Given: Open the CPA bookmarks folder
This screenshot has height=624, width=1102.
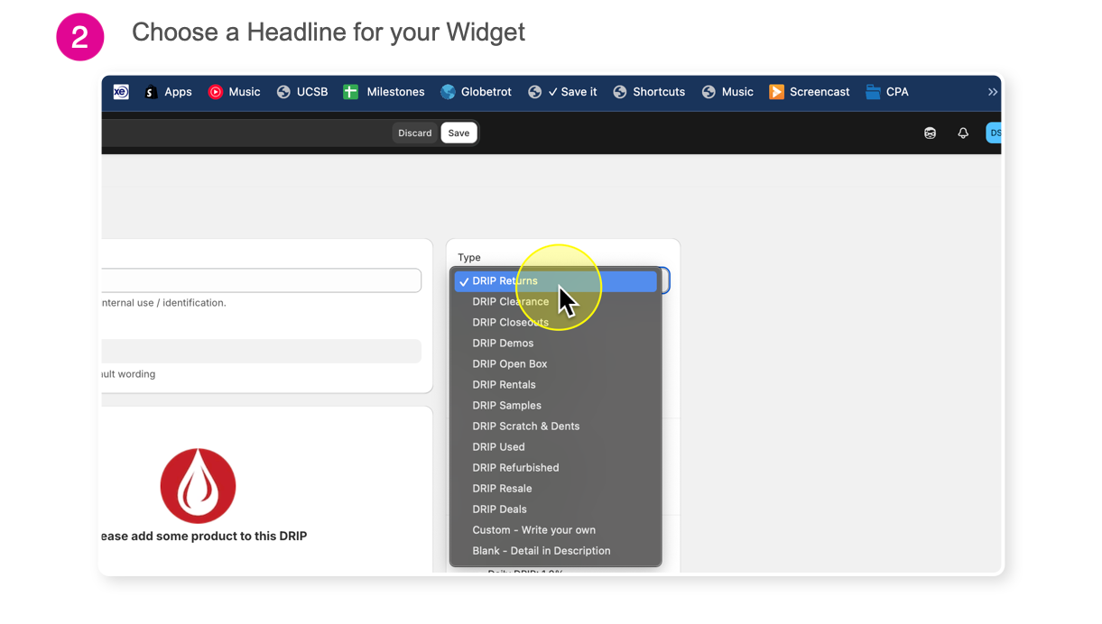Looking at the screenshot, I should coord(887,92).
